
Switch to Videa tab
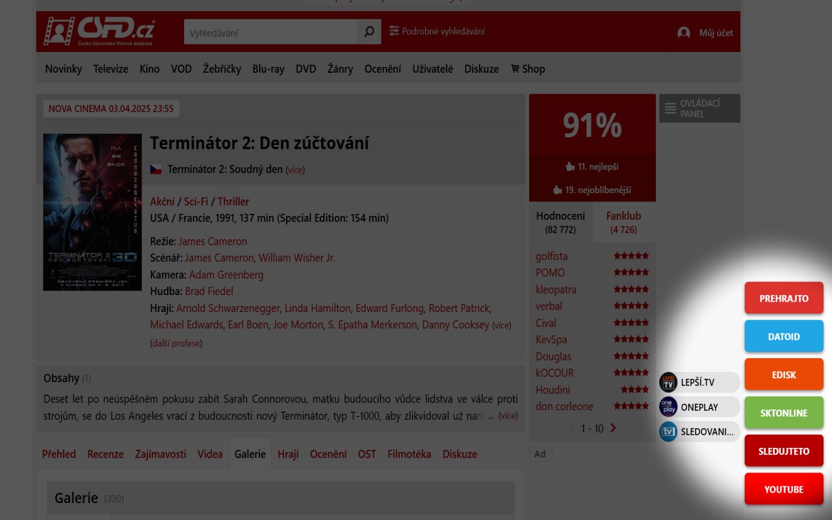pos(210,454)
